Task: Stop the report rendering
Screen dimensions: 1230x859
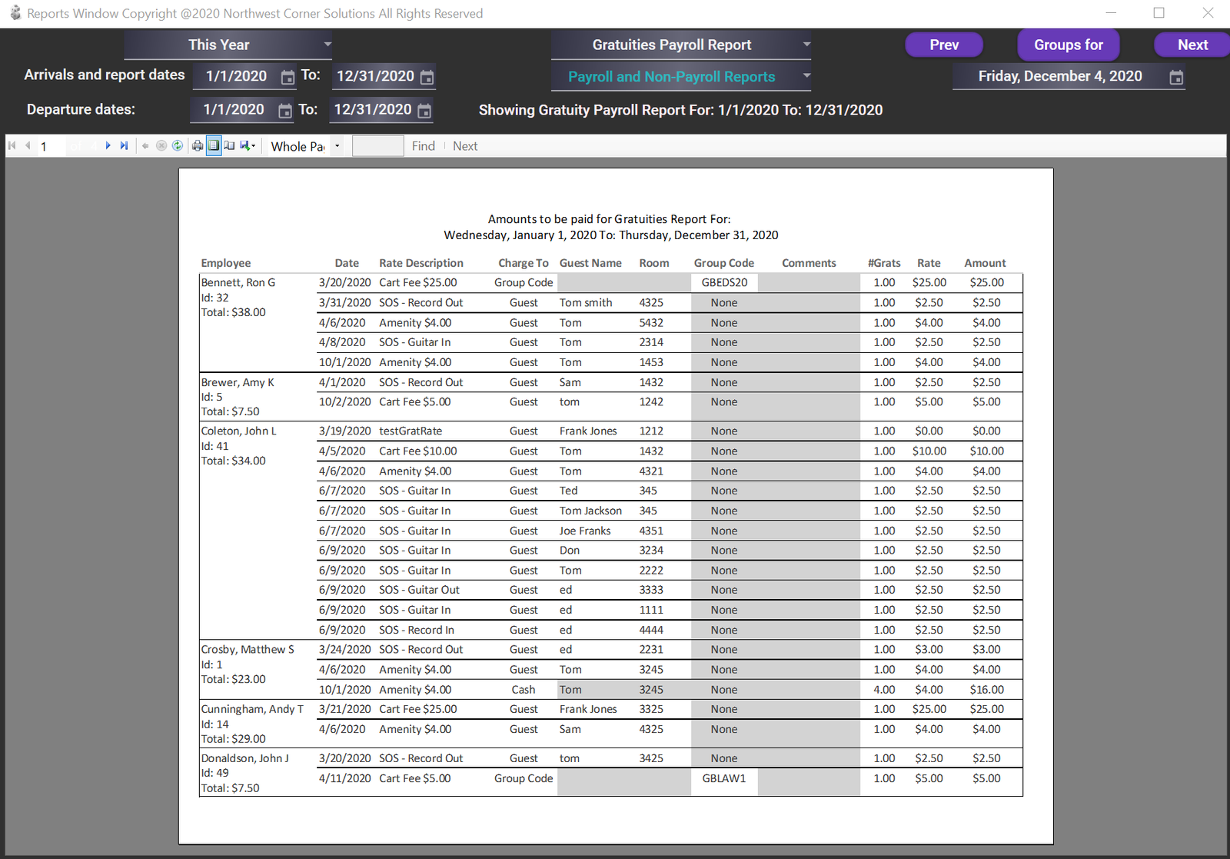Action: pyautogui.click(x=161, y=145)
